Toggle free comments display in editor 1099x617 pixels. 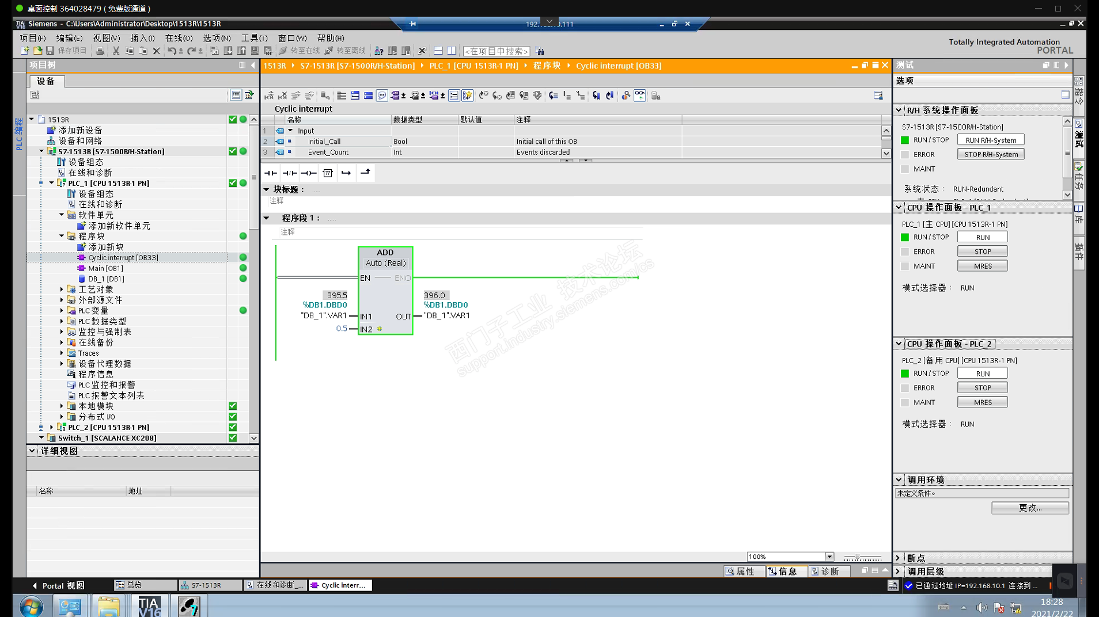382,96
